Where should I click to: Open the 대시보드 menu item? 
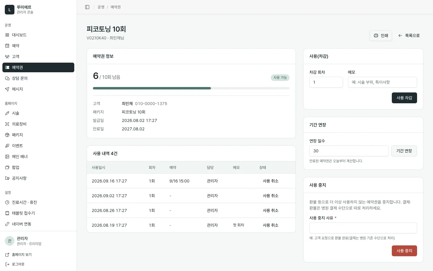[x=38, y=35]
